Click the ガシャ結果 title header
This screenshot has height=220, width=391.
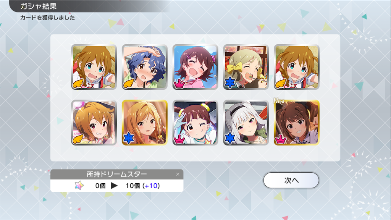point(39,6)
